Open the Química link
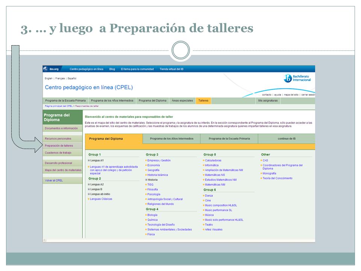Viewport: 361px width, 271px height. point(152,220)
